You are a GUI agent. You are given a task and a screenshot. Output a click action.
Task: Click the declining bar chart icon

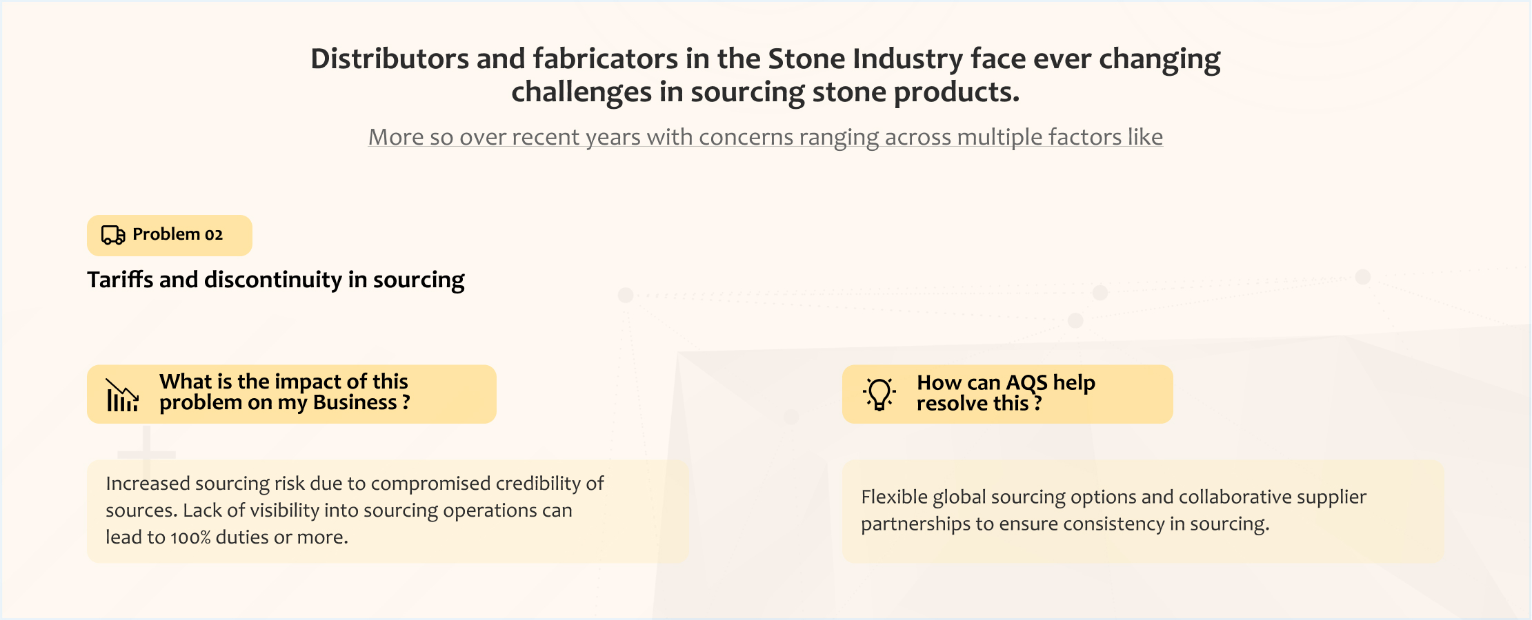point(122,395)
